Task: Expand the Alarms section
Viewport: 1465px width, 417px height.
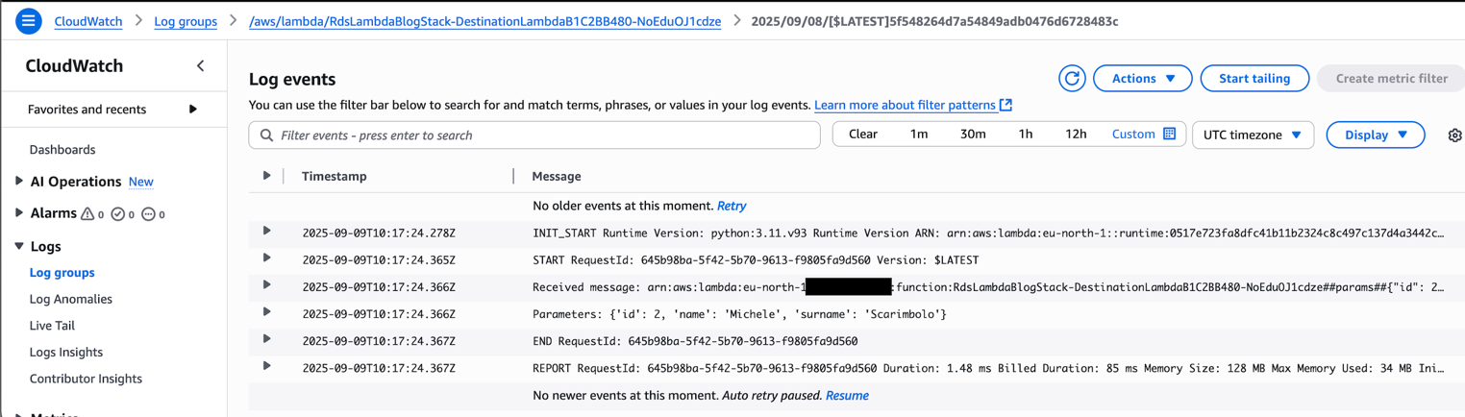Action: click(x=18, y=213)
